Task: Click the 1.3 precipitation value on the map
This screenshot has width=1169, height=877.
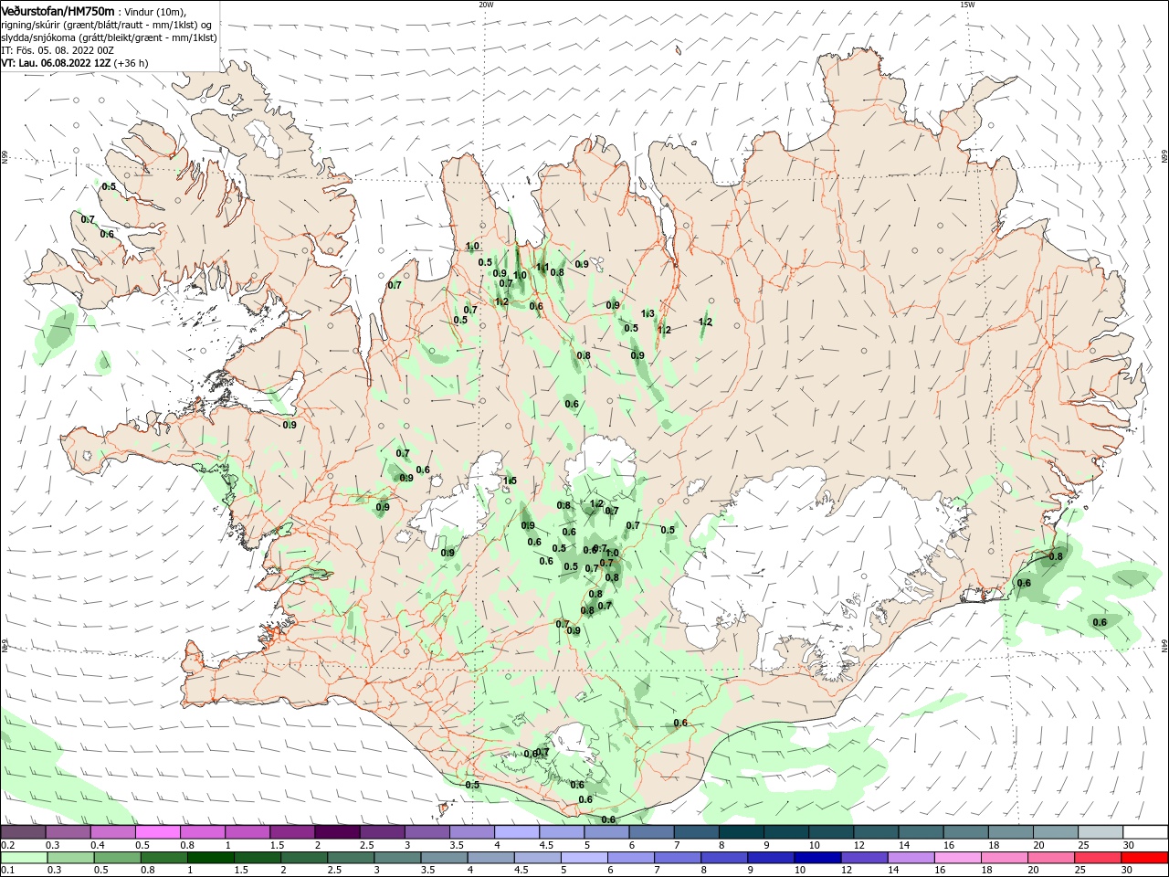Action: tap(648, 313)
